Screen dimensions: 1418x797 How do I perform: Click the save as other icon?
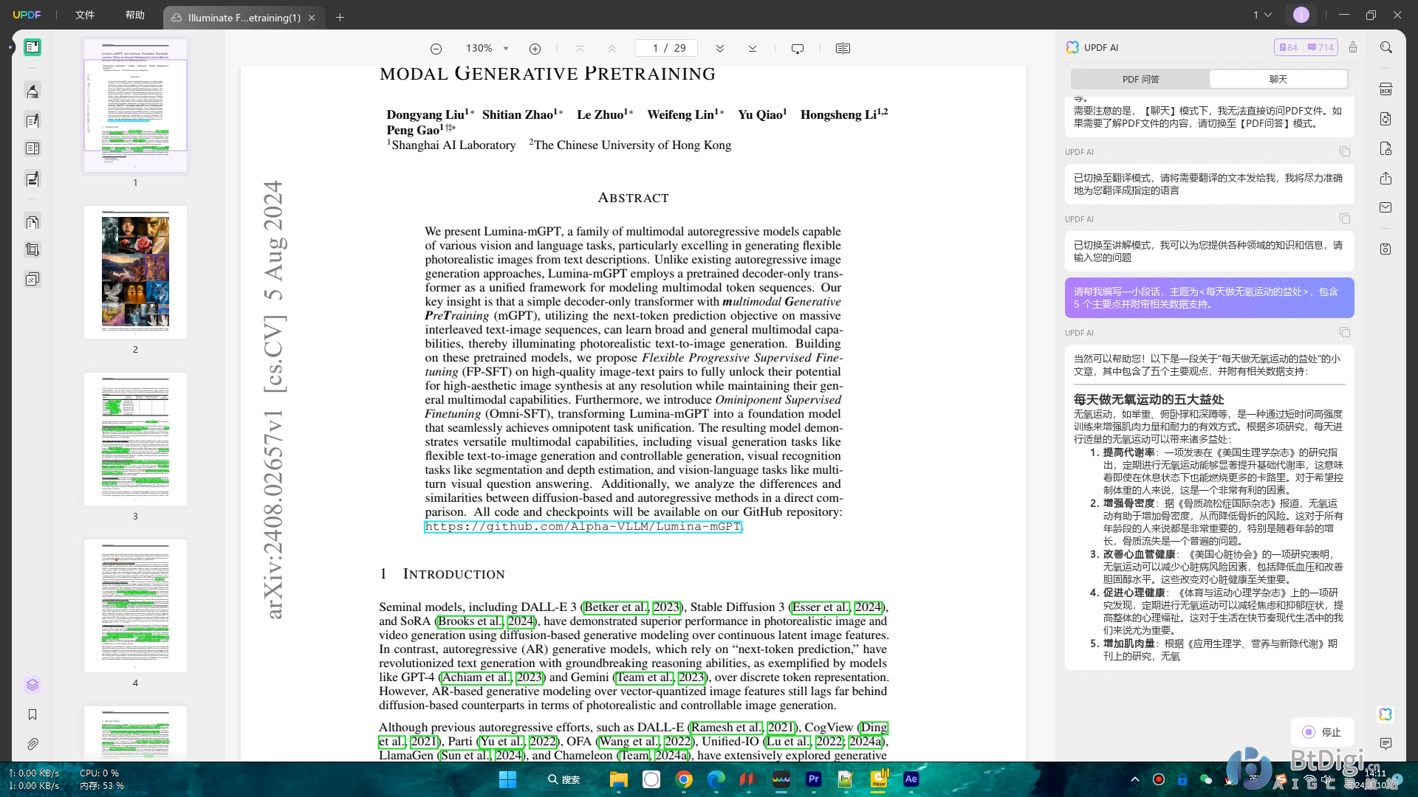(1386, 249)
